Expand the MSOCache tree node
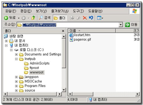The image size is (143, 105). pyautogui.click(x=16, y=81)
